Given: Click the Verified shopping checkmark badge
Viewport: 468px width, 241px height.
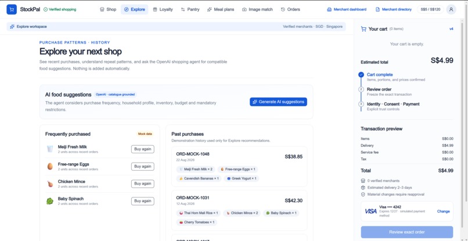Looking at the screenshot, I should click(x=60, y=9).
